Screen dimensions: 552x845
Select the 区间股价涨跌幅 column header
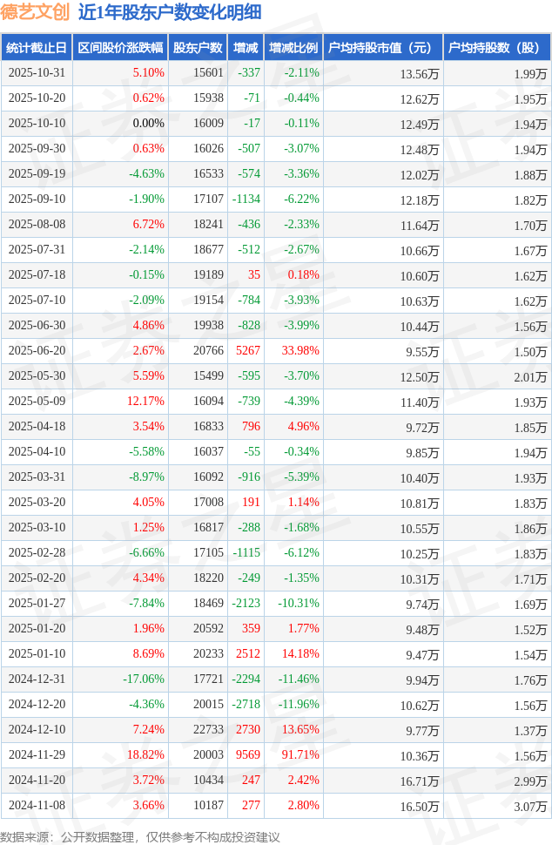pyautogui.click(x=119, y=48)
